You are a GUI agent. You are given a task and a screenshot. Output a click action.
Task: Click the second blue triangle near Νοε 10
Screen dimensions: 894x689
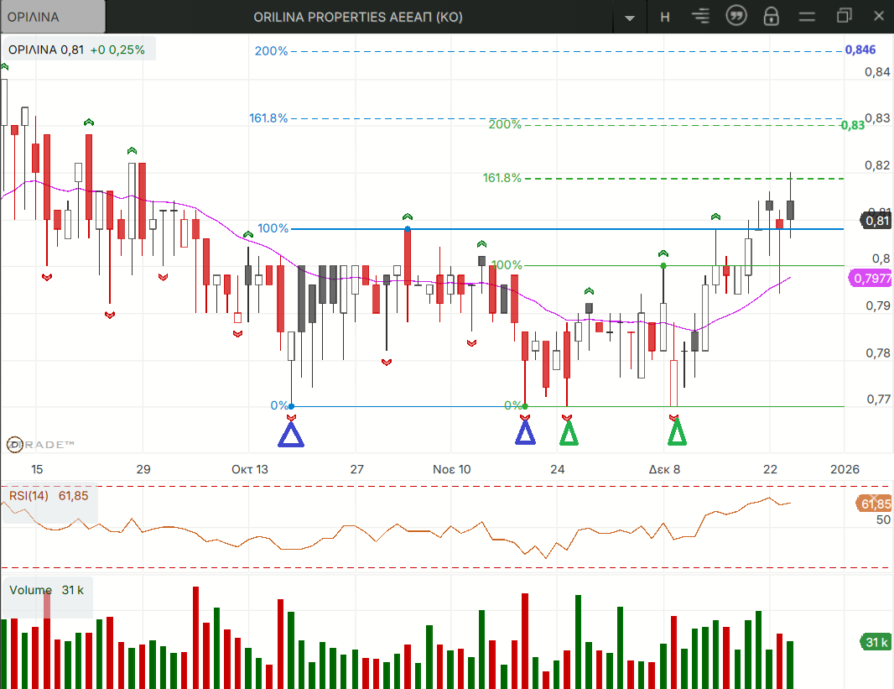(x=525, y=431)
